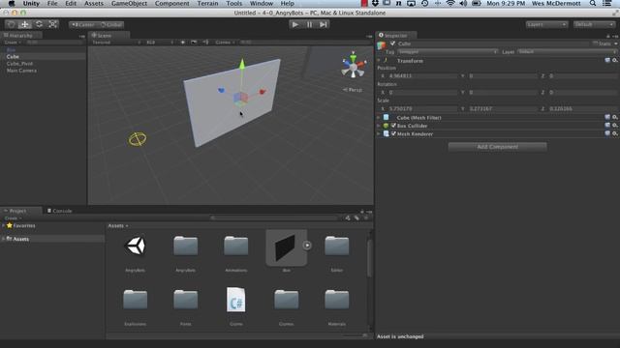Click the red X-axis move handle

click(x=263, y=92)
